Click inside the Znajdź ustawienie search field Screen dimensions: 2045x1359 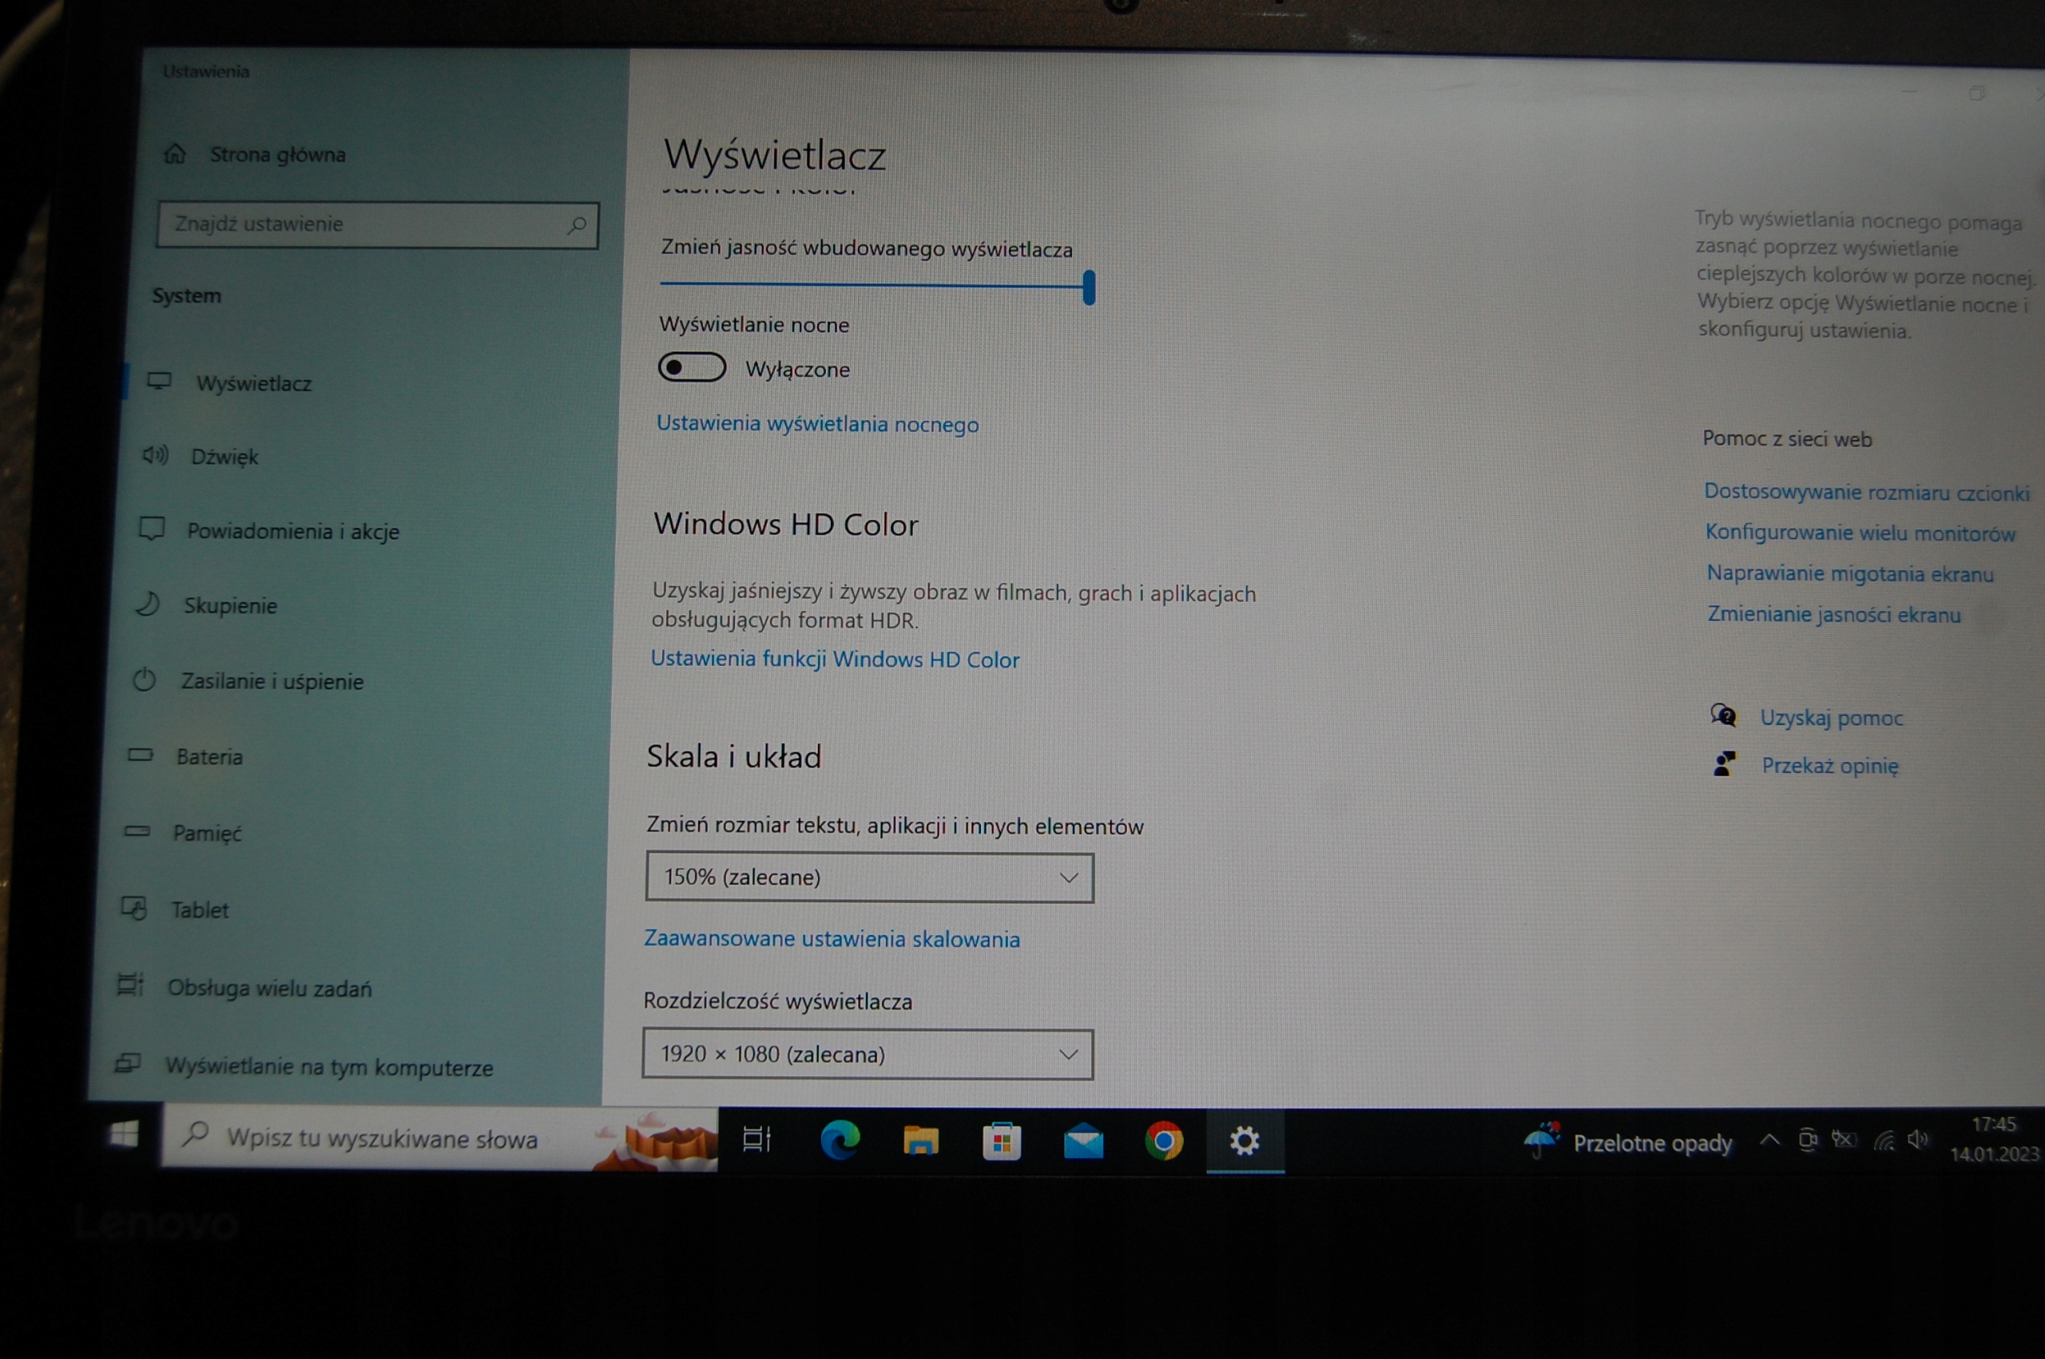click(364, 224)
